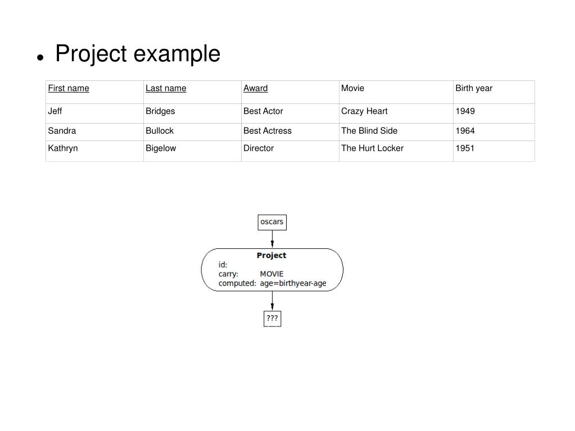575x431 pixels.
Task: Select the underlined Award column header
Action: (x=255, y=88)
